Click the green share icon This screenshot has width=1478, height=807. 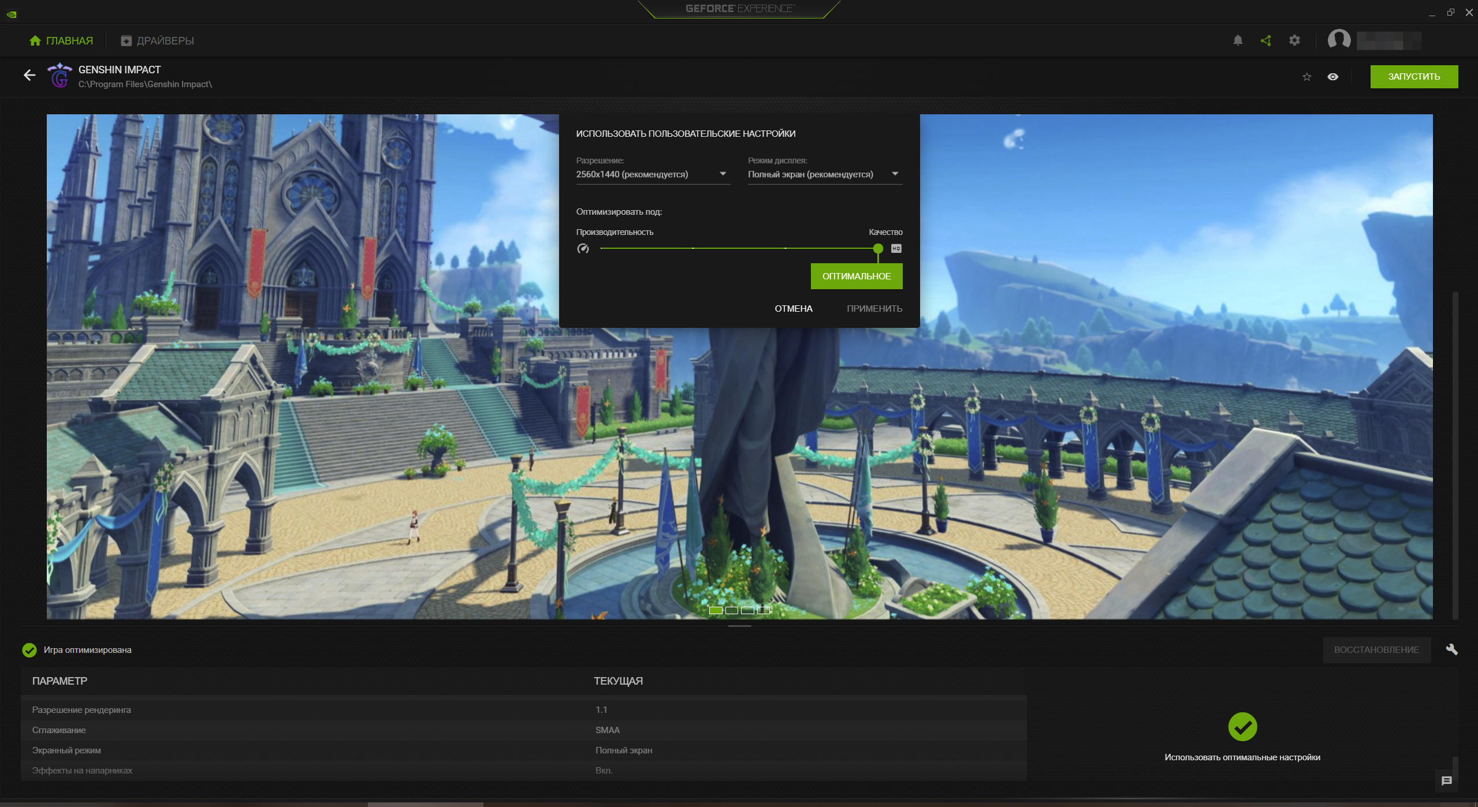pyautogui.click(x=1265, y=40)
